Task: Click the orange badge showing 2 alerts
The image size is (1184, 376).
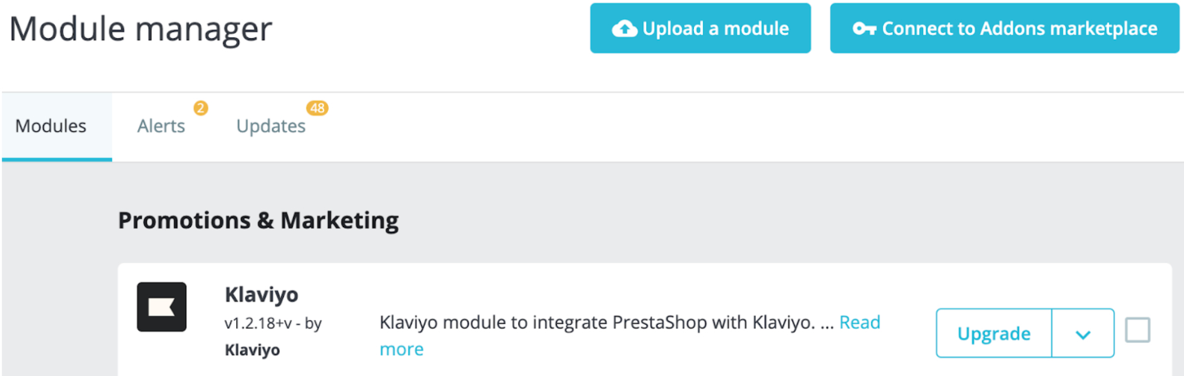Action: [x=201, y=108]
